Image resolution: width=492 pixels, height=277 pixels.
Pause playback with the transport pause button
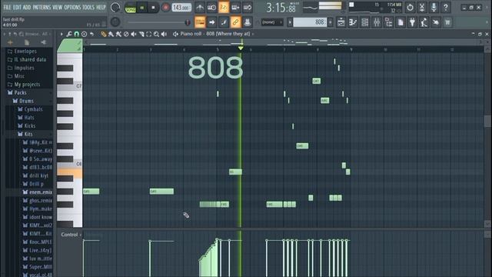point(141,8)
